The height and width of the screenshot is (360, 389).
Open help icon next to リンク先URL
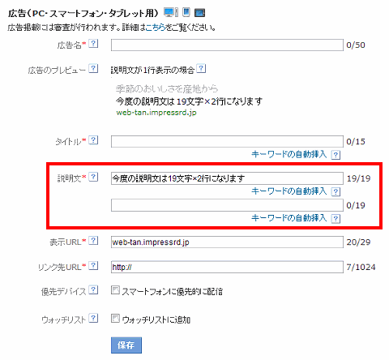click(93, 266)
